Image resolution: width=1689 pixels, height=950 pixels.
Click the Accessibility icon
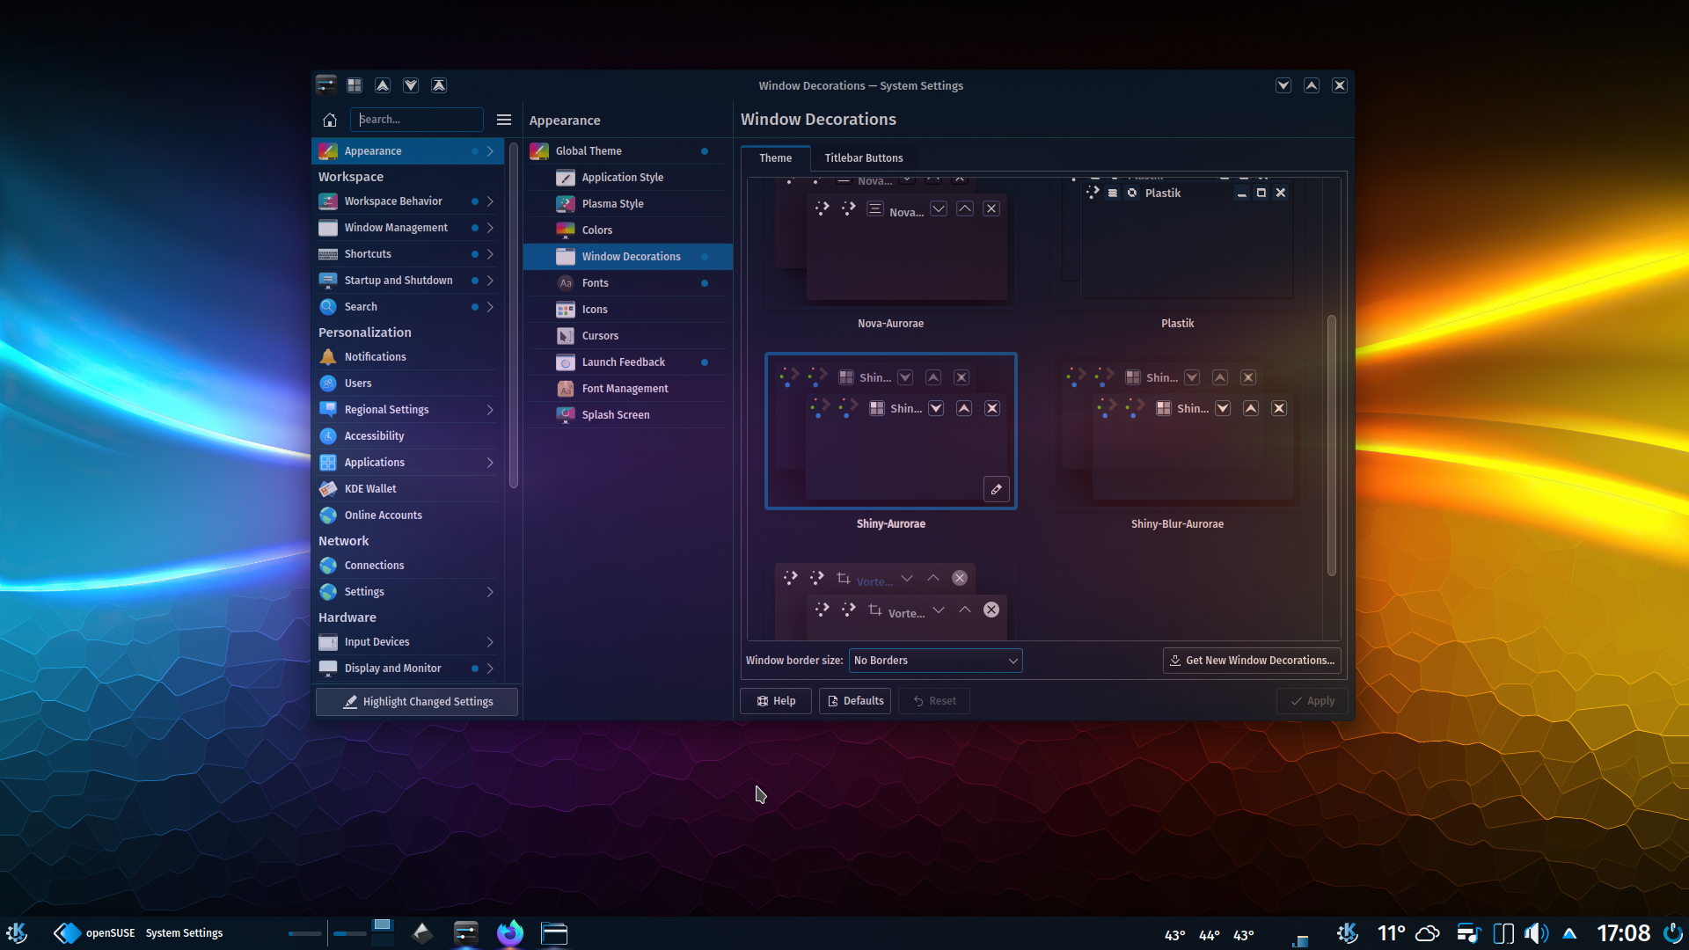pos(328,436)
